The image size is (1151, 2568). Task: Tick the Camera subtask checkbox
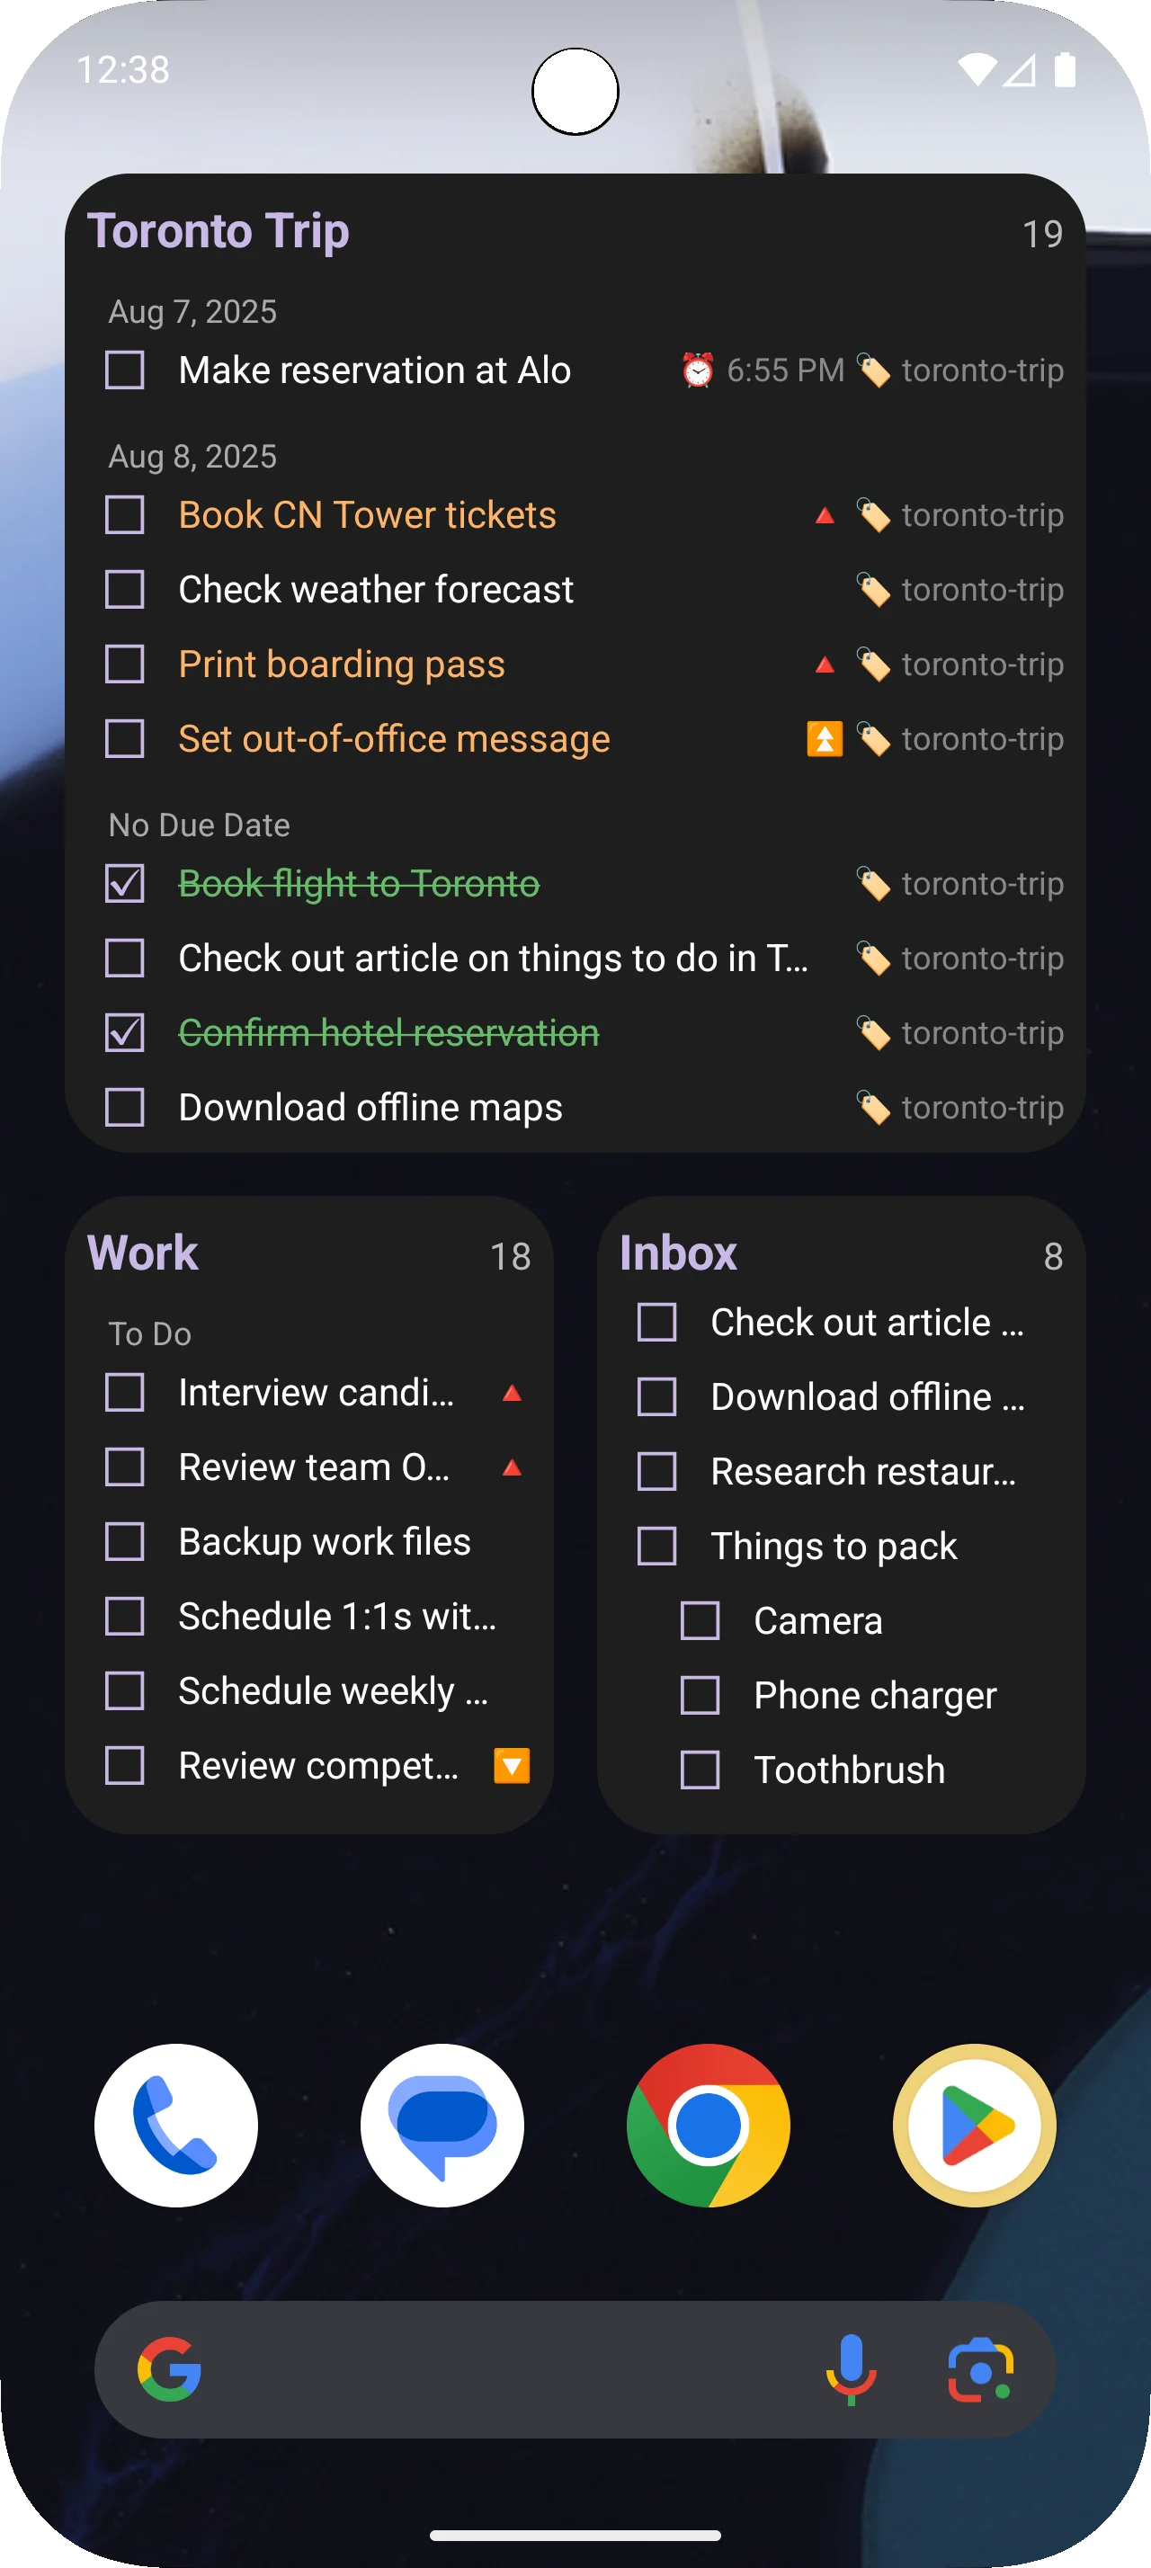[700, 1621]
